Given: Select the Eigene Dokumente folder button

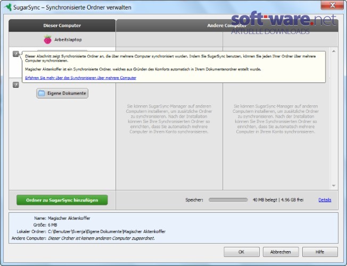Looking at the screenshot, I should [x=62, y=93].
